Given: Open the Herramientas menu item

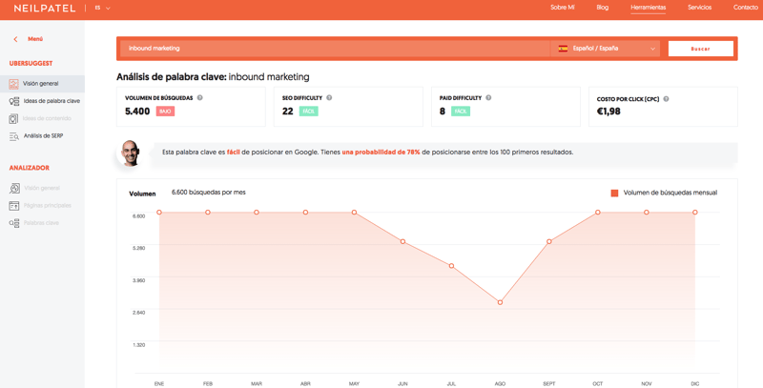Looking at the screenshot, I should point(649,8).
